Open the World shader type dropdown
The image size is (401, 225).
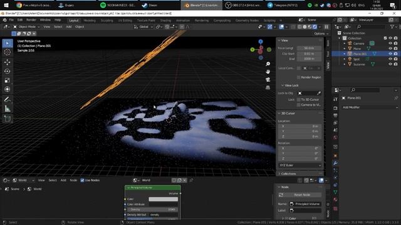coord(24,180)
